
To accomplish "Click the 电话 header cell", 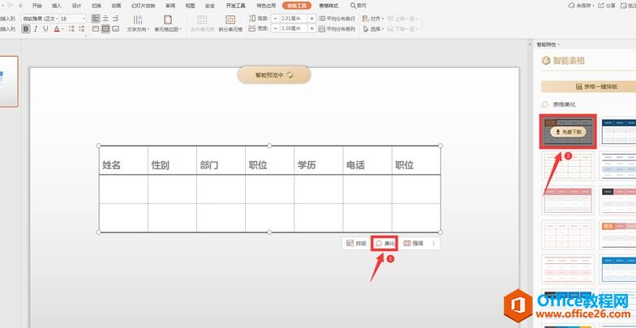I will tap(367, 160).
